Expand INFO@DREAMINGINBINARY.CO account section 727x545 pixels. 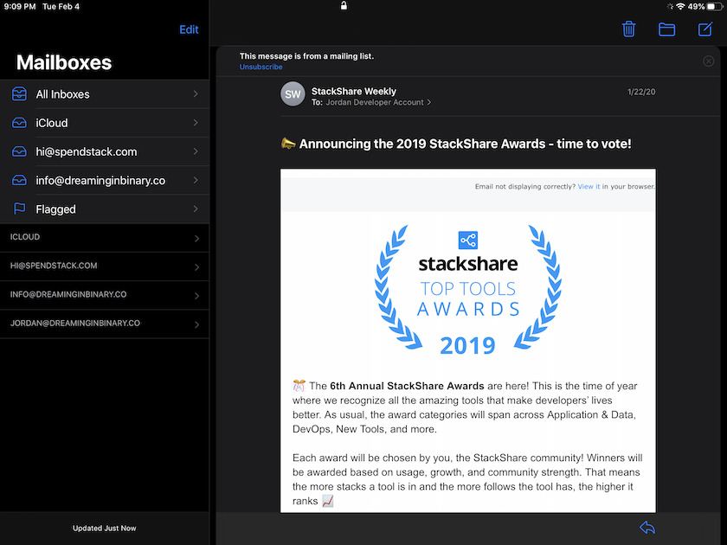104,295
